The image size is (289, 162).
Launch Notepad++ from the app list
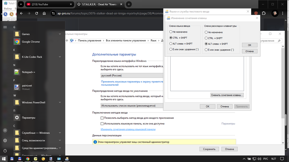pos(28,72)
